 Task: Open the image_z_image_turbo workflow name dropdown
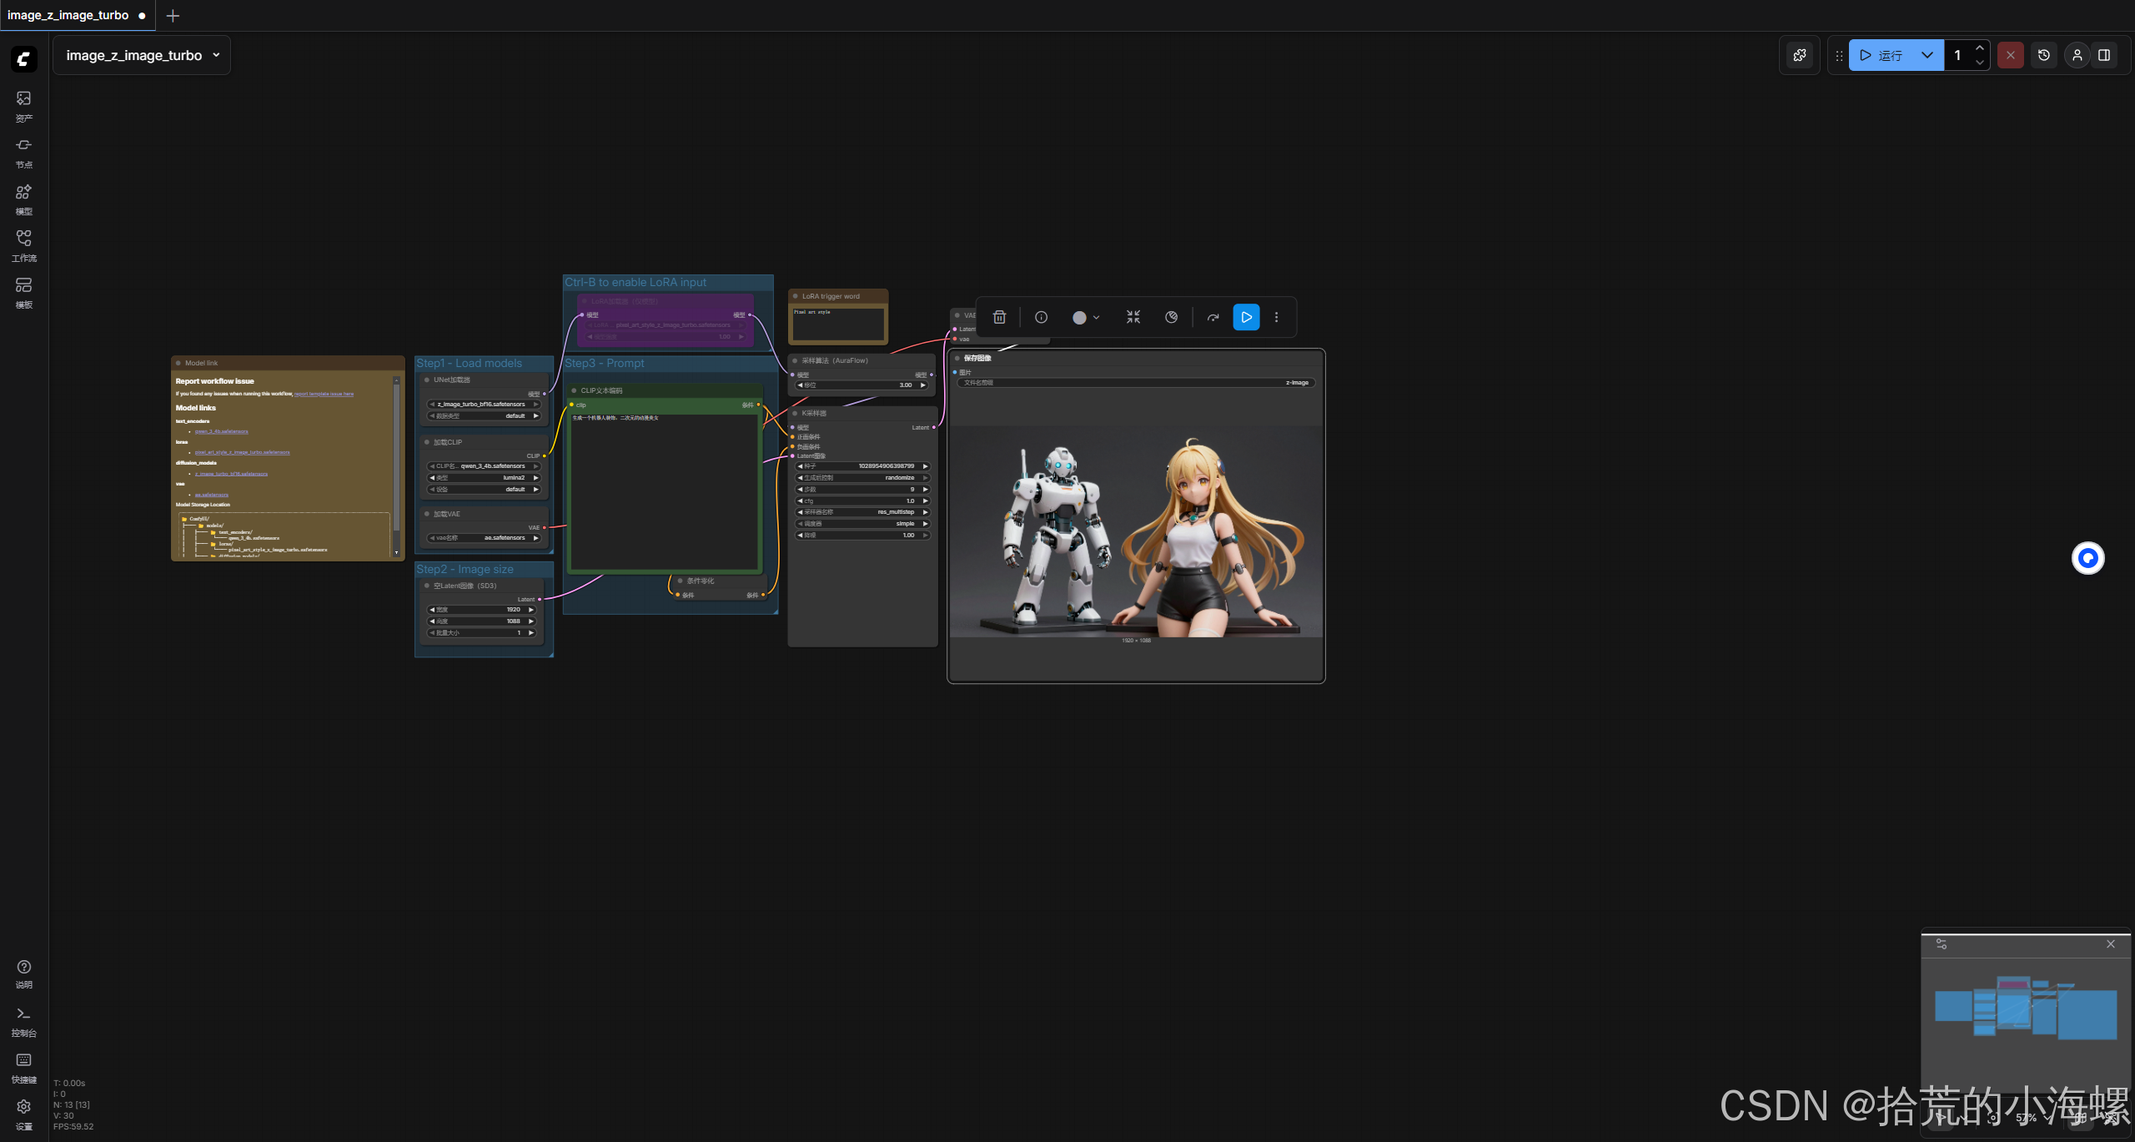click(x=142, y=55)
